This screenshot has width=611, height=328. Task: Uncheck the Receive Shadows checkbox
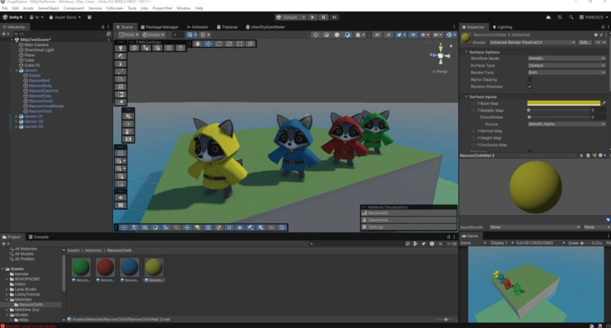(530, 86)
